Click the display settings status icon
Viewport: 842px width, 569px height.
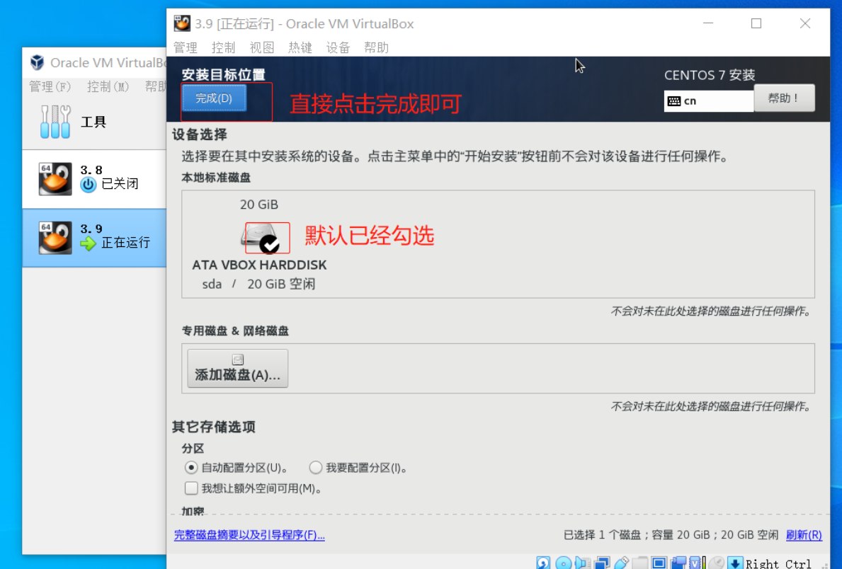pyautogui.click(x=659, y=563)
